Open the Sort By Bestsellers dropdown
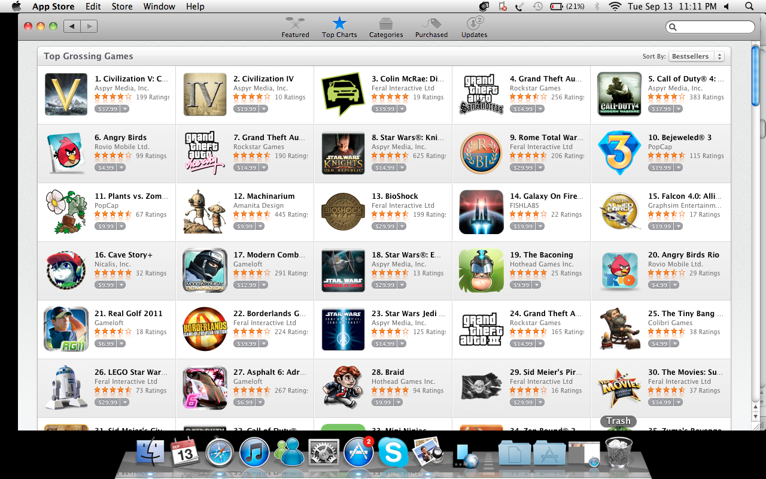Screen dimensions: 766x479 pyautogui.click(x=696, y=56)
